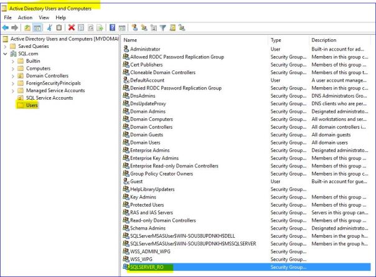Sort list by Name column header
The image size is (376, 277).
coord(193,40)
